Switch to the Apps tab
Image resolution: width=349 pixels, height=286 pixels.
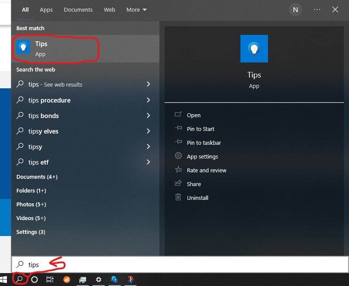click(x=46, y=10)
